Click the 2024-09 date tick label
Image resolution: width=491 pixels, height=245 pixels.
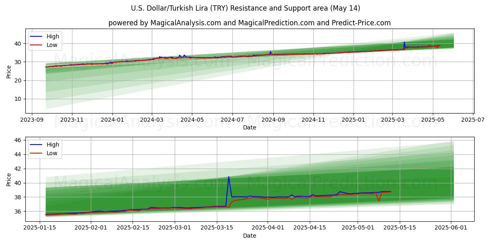(x=273, y=120)
